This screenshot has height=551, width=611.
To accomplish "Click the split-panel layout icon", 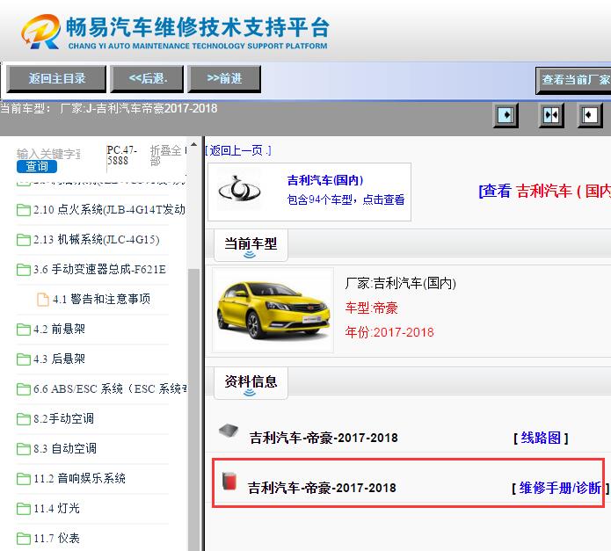I will point(550,115).
